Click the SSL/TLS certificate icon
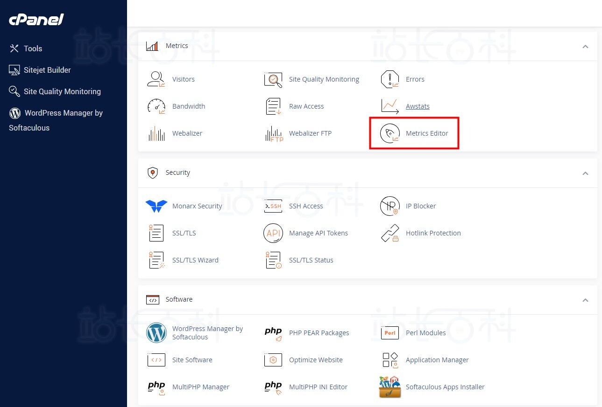Viewport: 602px width, 407px height. 156,233
